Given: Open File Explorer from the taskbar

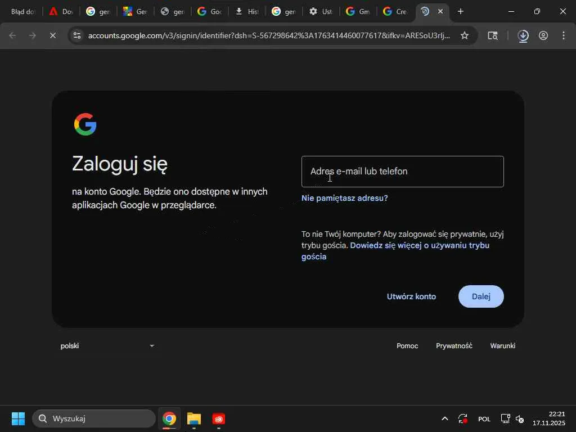Looking at the screenshot, I should [x=194, y=418].
